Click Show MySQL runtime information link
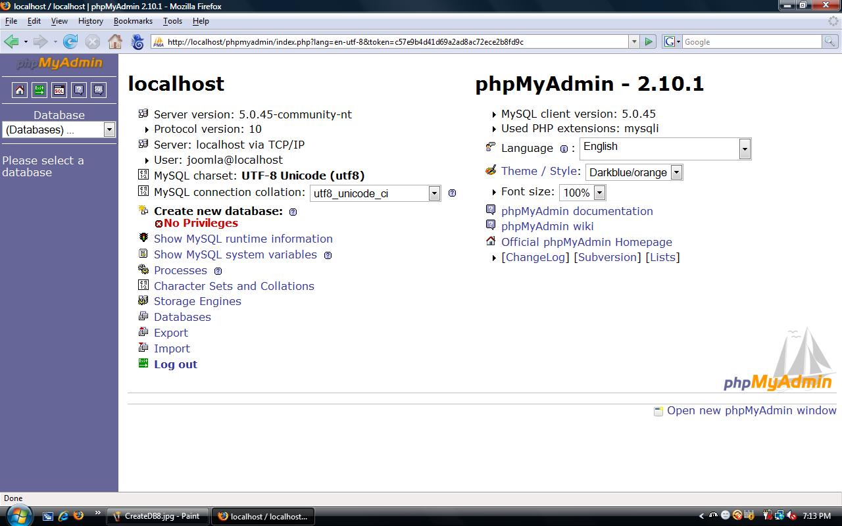This screenshot has height=526, width=842. click(x=243, y=239)
